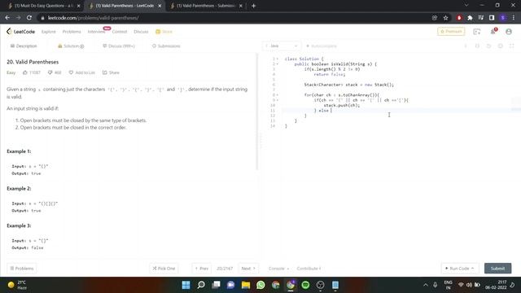Open the Interview nav item
521x293 pixels.
(x=96, y=32)
